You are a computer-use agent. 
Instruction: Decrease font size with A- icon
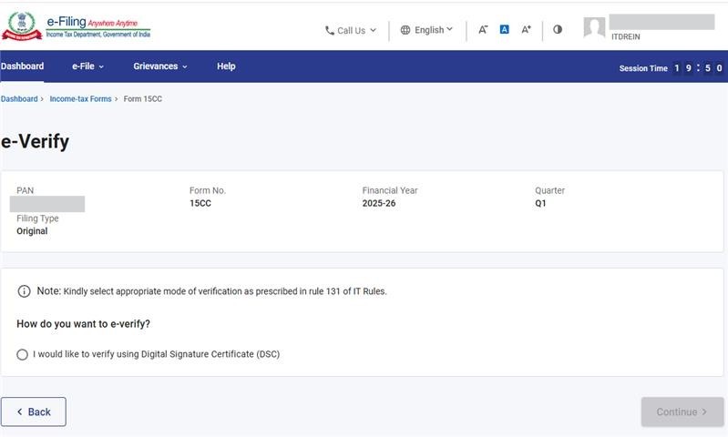point(483,29)
